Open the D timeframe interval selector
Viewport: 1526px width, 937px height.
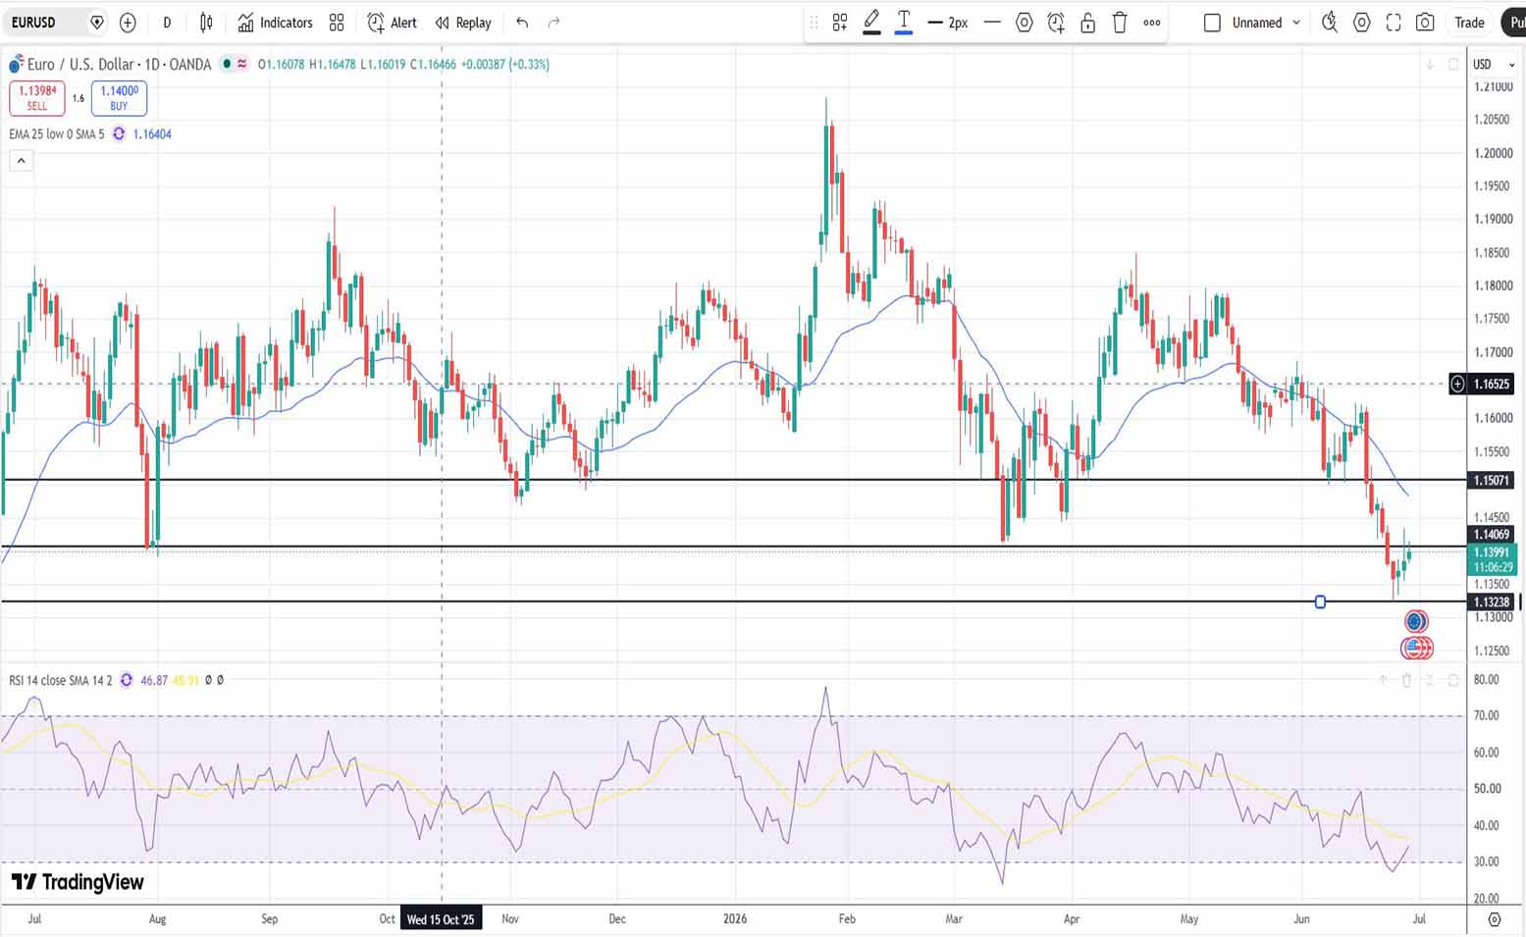pyautogui.click(x=167, y=22)
